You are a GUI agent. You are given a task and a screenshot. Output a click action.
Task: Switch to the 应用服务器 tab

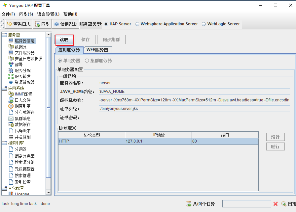click(x=69, y=50)
